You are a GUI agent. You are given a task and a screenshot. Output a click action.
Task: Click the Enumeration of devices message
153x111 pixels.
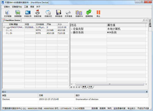point(87,99)
